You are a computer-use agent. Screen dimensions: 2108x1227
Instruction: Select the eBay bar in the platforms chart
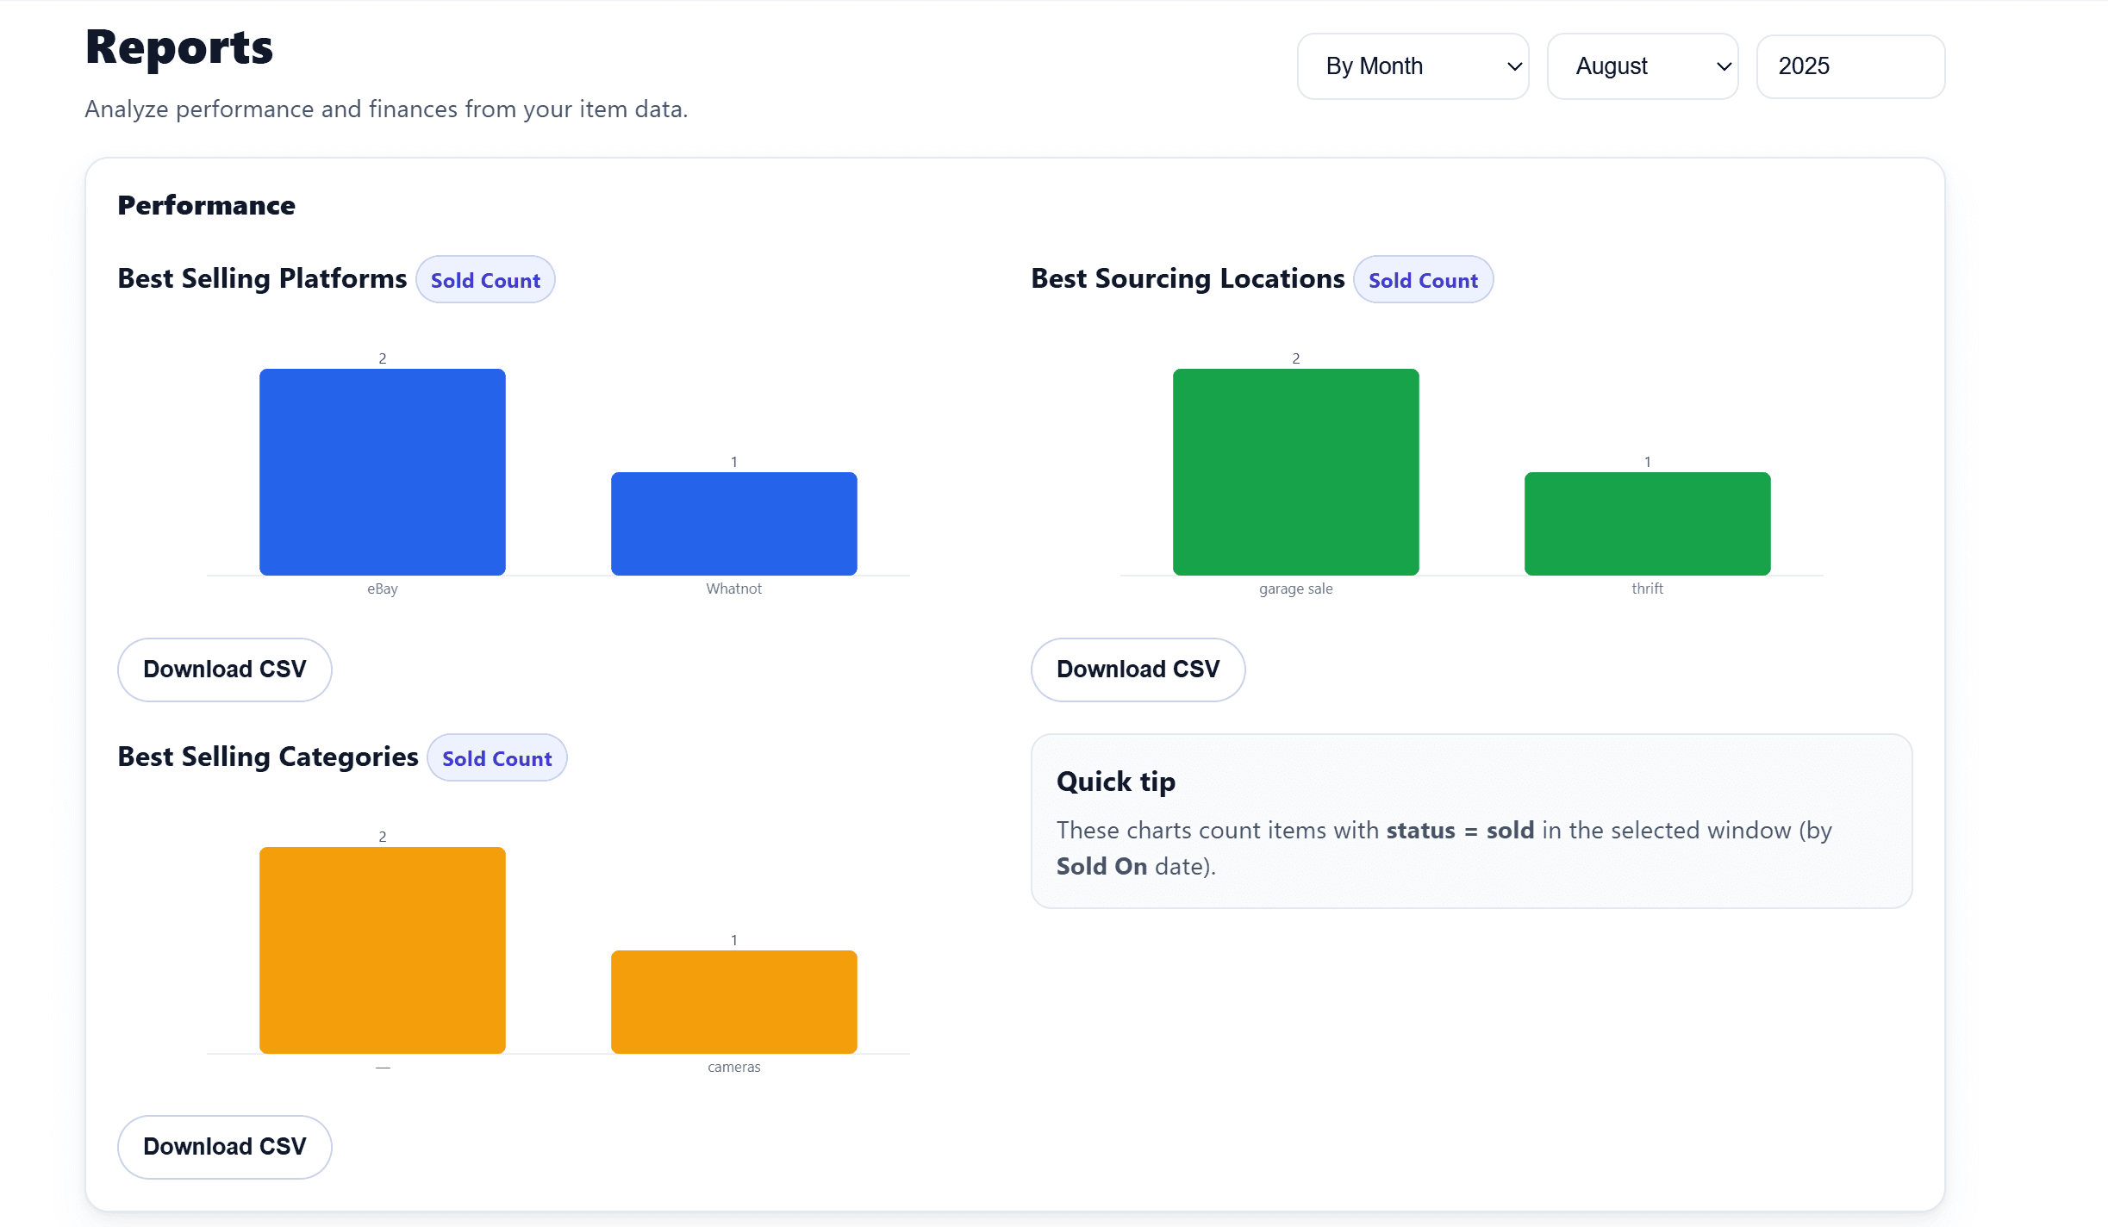point(382,472)
